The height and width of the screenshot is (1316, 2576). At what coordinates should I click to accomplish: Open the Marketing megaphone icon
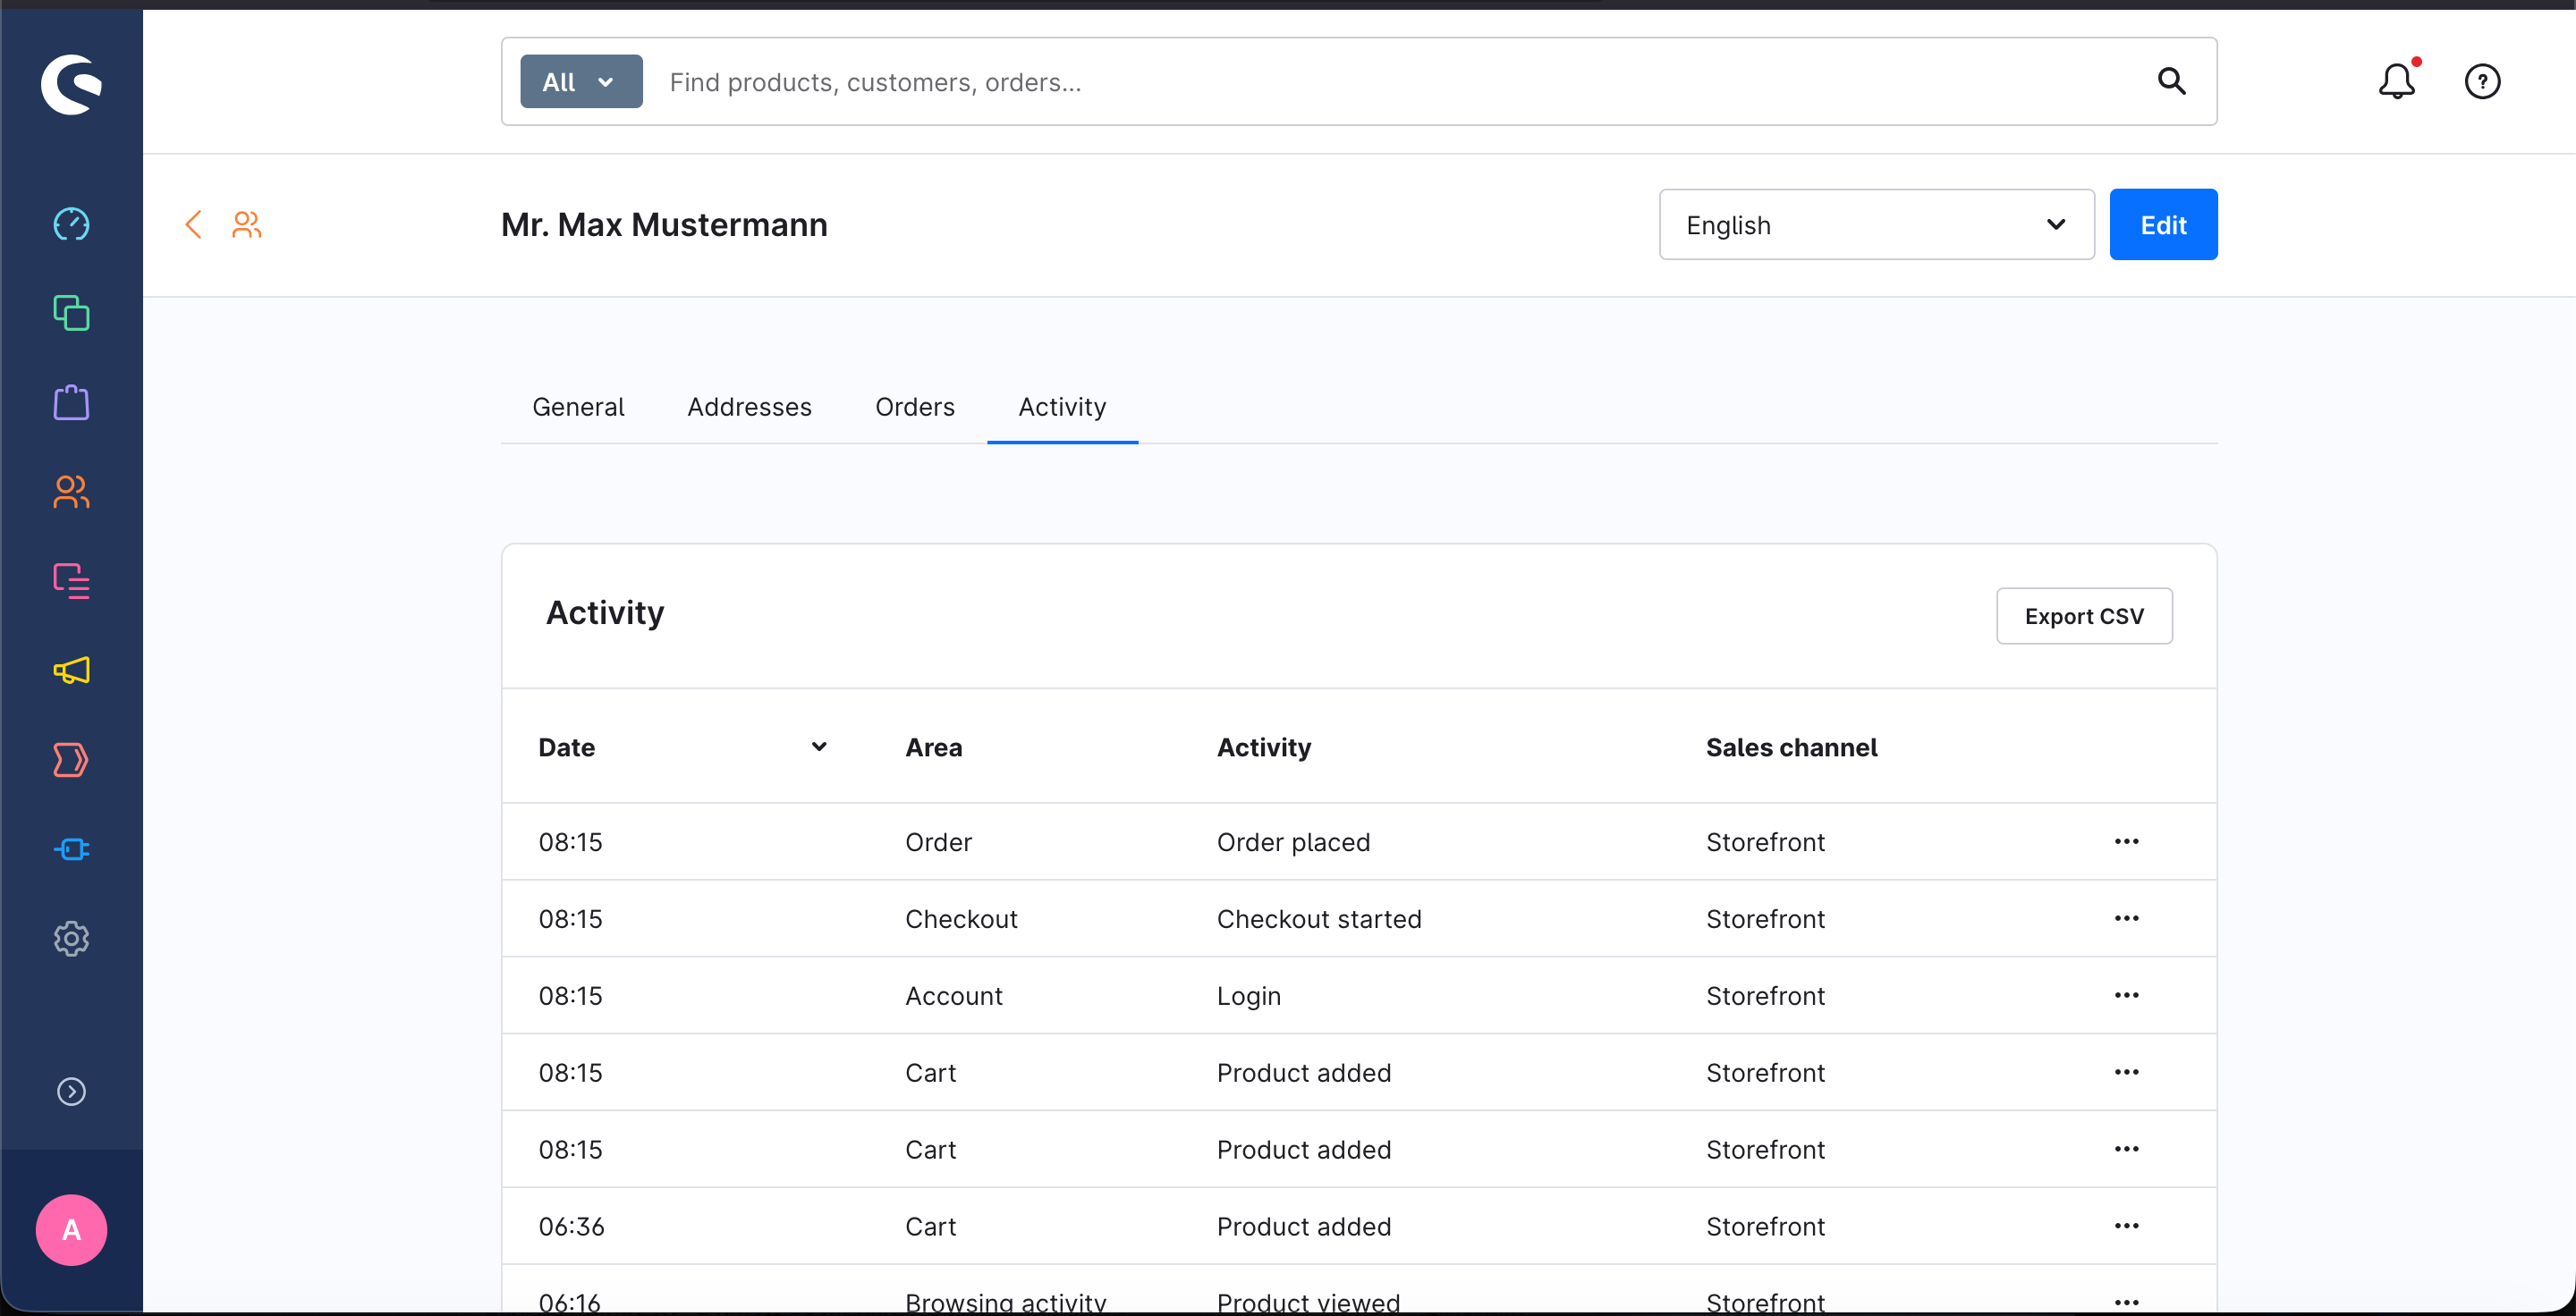point(71,671)
